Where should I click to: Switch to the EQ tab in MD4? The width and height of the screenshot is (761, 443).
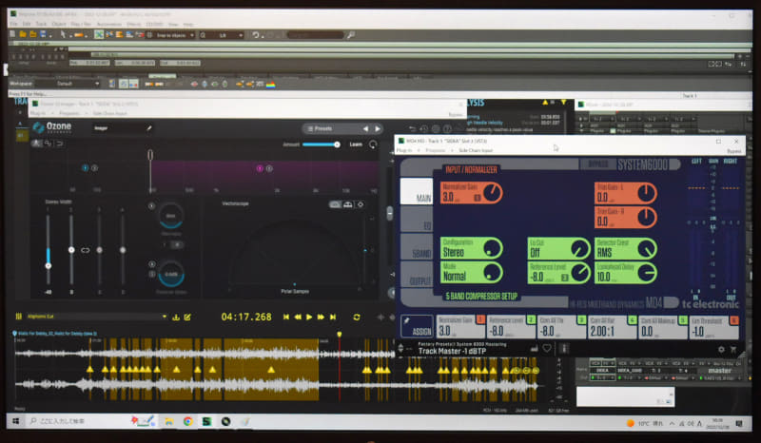coord(417,219)
